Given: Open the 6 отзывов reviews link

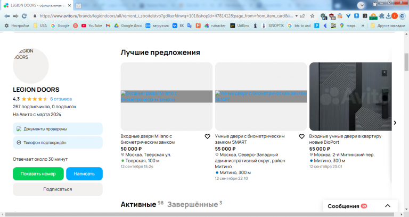Looking at the screenshot, I should (61, 99).
